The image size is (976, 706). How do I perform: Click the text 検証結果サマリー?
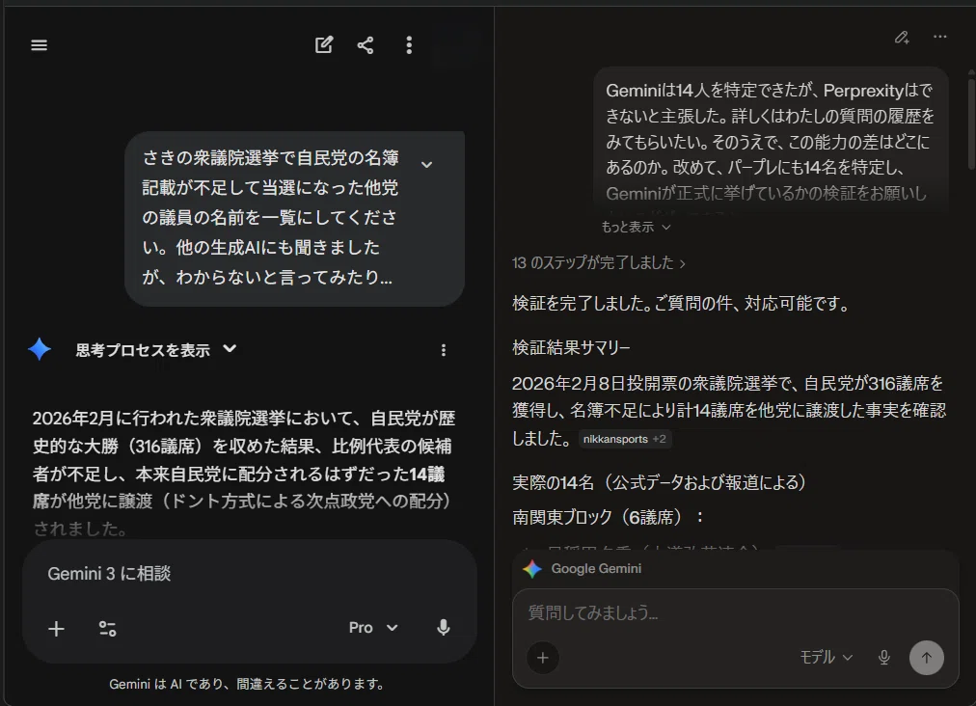571,347
